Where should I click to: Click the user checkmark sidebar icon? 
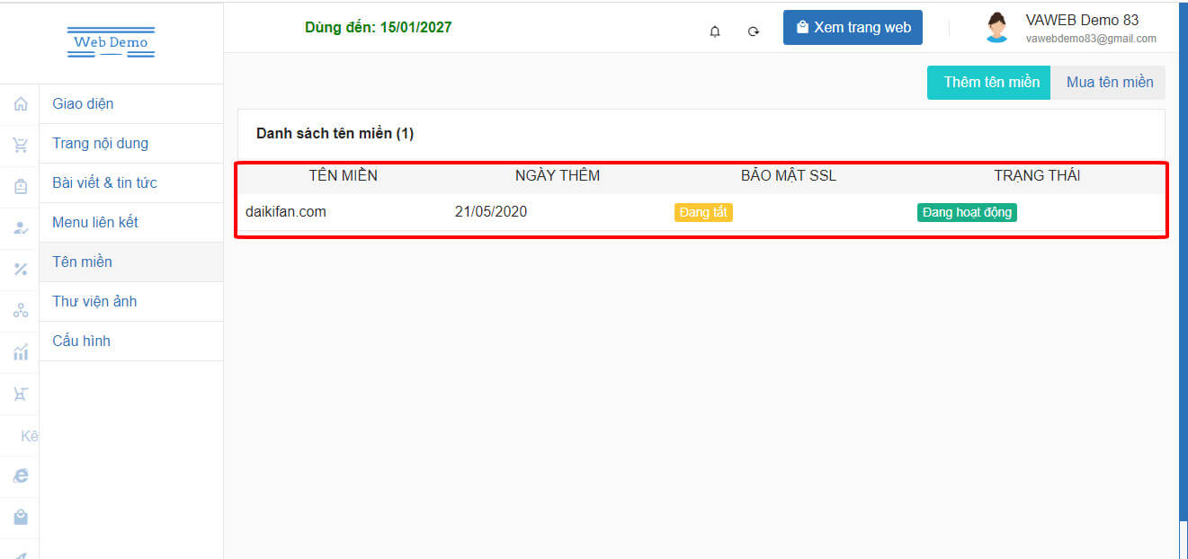pos(21,228)
